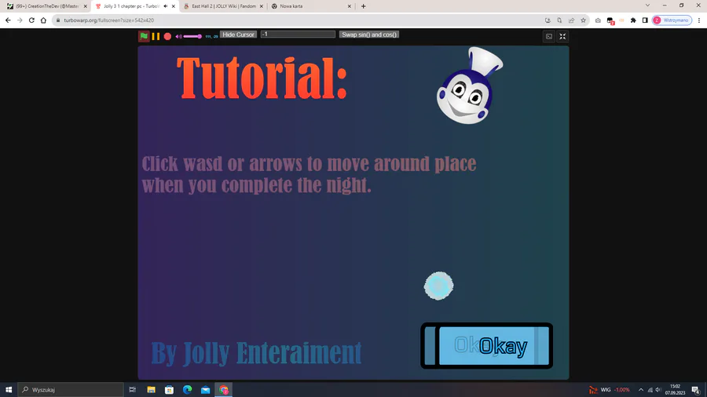Open WIG stock widget on taskbar
The width and height of the screenshot is (707, 397).
click(609, 390)
